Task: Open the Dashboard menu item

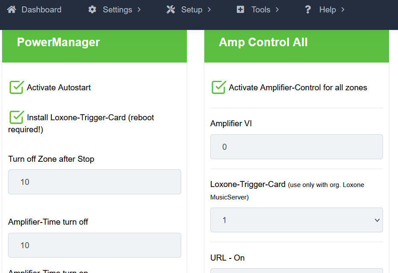Action: click(x=41, y=9)
